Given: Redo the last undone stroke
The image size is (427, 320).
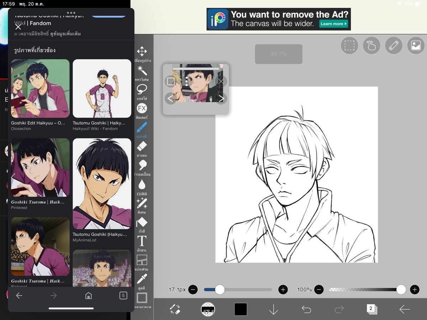Looking at the screenshot, I should coord(339,310).
